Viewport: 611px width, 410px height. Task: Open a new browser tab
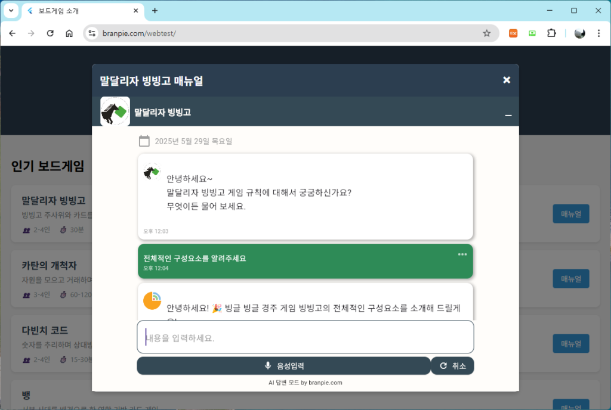click(155, 11)
